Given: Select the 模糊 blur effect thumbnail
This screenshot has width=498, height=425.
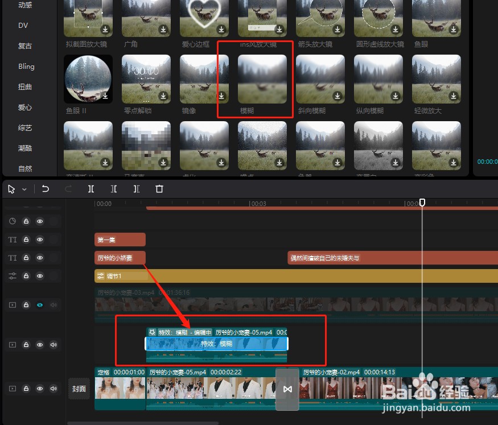Looking at the screenshot, I should (262, 79).
